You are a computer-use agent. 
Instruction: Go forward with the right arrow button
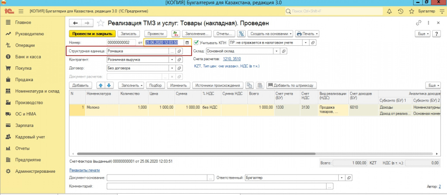coord(87,23)
